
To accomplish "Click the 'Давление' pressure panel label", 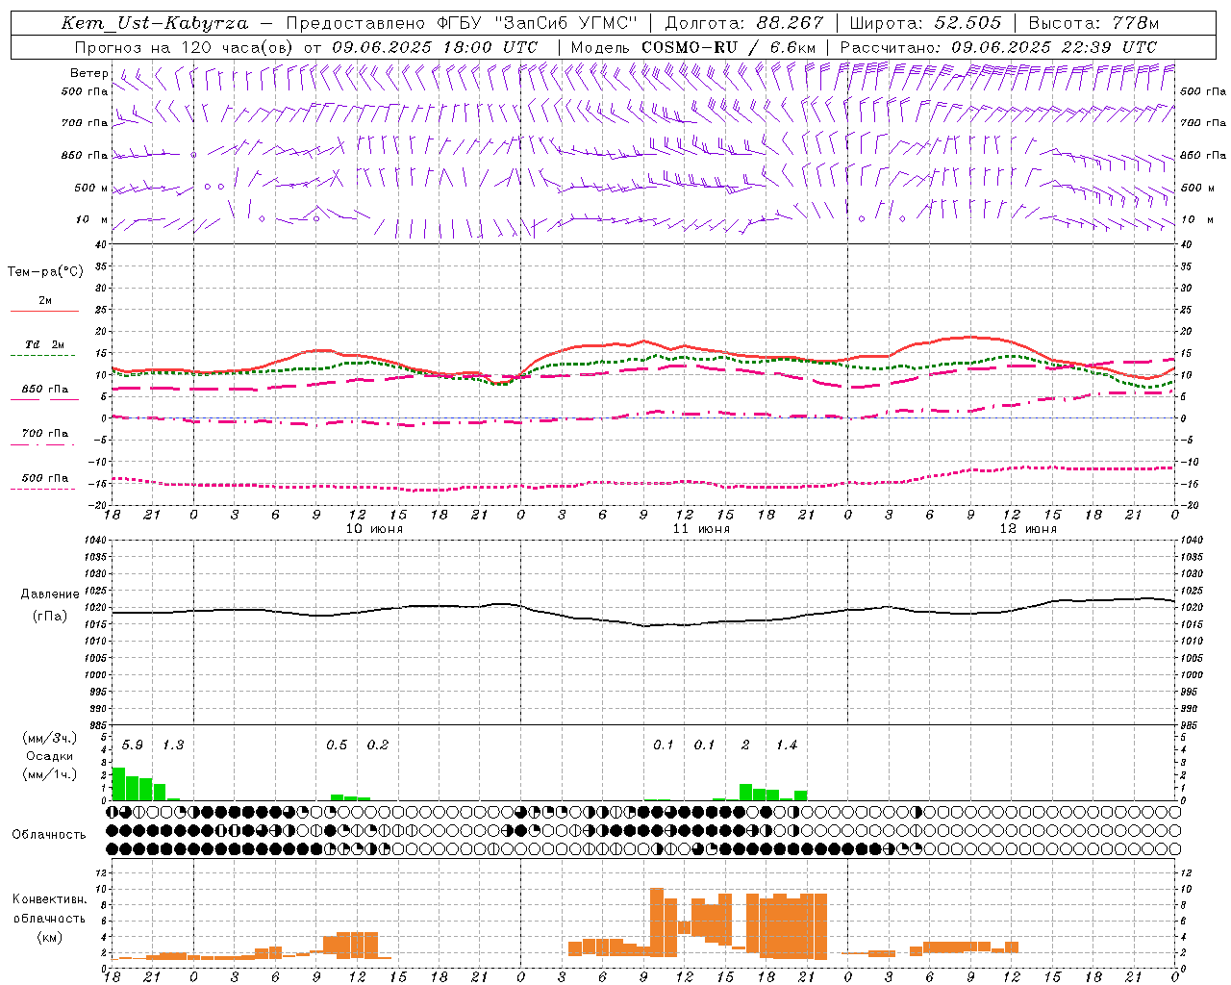I will click(x=50, y=594).
